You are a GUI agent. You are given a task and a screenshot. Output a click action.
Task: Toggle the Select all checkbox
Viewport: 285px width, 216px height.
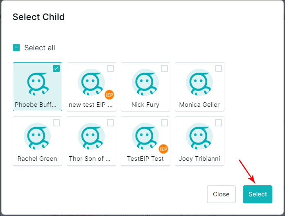tap(16, 47)
